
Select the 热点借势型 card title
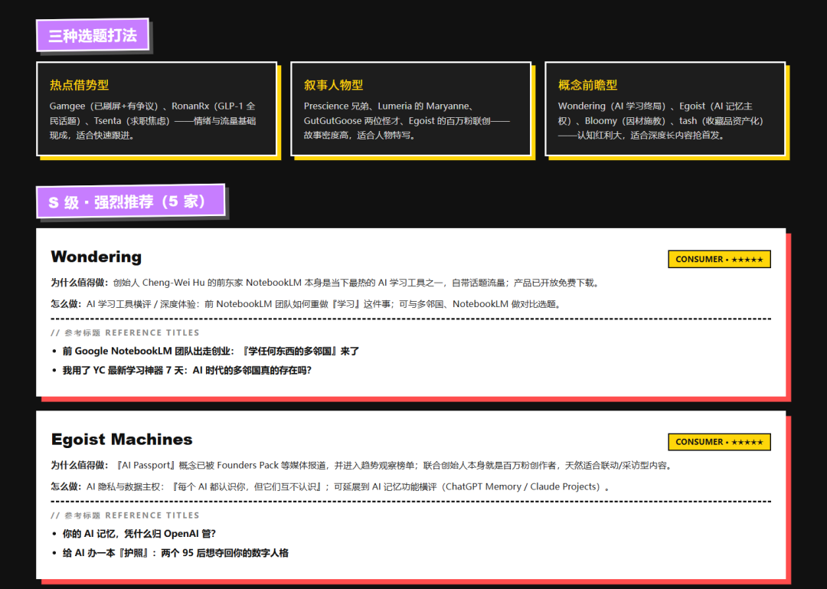point(79,85)
